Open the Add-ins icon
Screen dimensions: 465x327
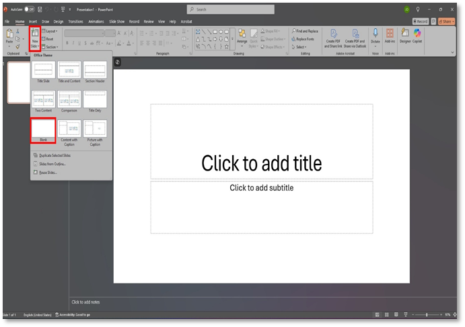pos(390,35)
